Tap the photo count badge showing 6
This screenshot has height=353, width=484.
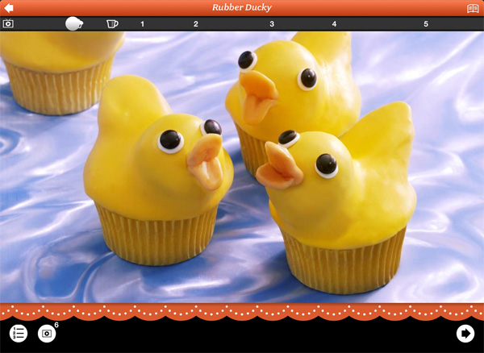pos(56,325)
